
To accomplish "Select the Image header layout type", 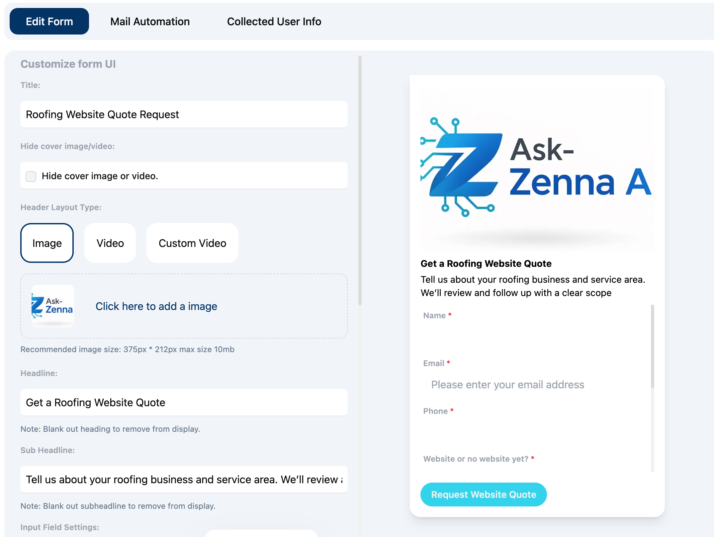I will click(47, 243).
